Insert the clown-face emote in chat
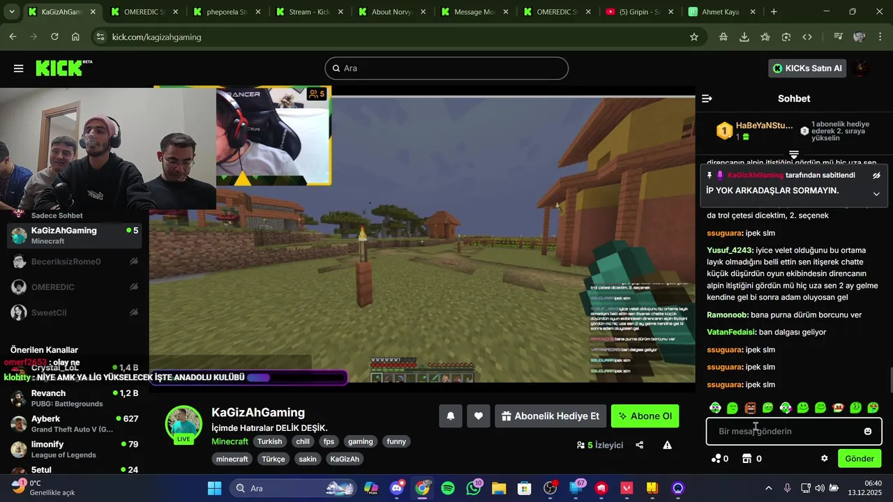Screen dimensions: 893x502 pos(715,407)
